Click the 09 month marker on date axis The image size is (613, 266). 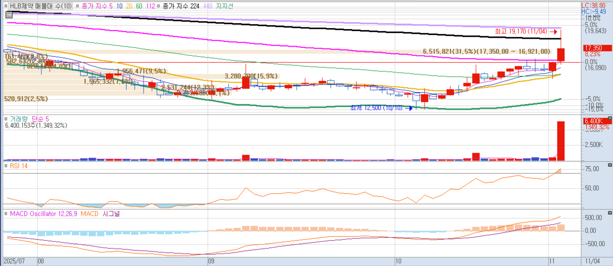point(211,261)
